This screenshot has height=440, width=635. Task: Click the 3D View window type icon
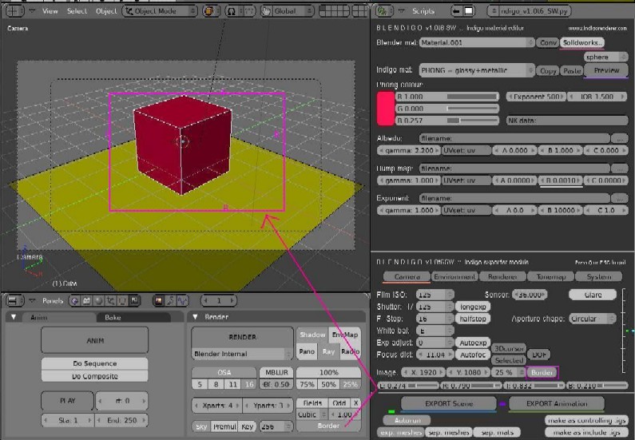14,11
